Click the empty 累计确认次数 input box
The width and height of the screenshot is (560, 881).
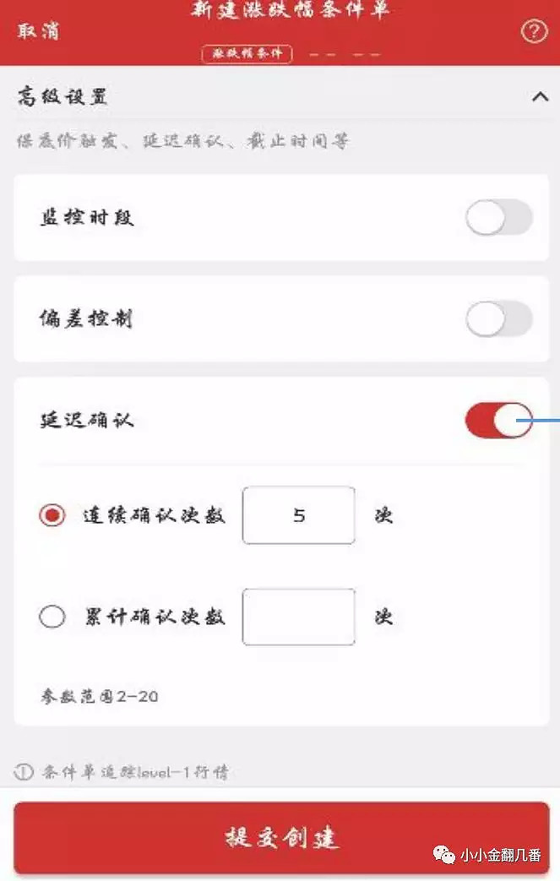pos(299,617)
